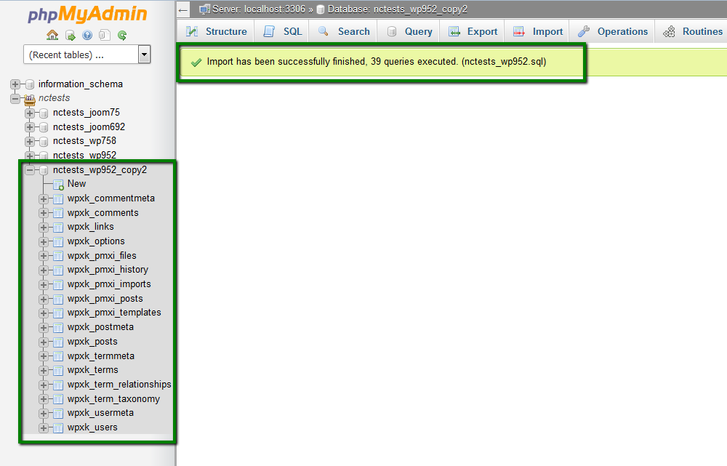Viewport: 727px width, 466px height.
Task: Open the SQL tab
Action: tap(283, 31)
